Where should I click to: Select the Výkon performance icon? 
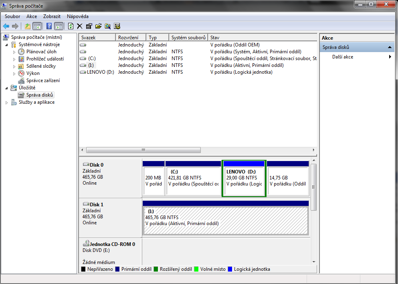click(21, 73)
